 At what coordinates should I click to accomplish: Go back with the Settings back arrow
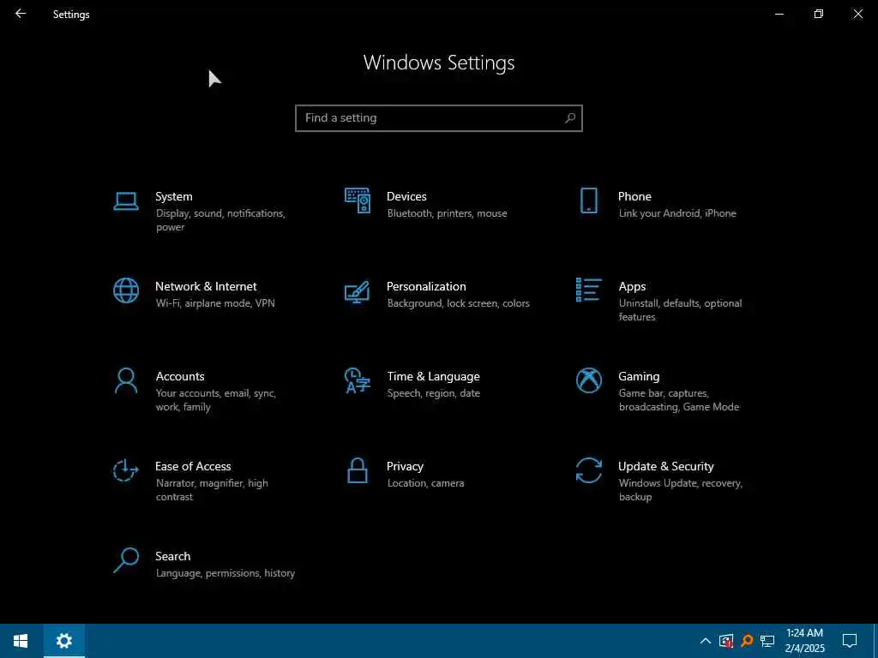pyautogui.click(x=21, y=14)
